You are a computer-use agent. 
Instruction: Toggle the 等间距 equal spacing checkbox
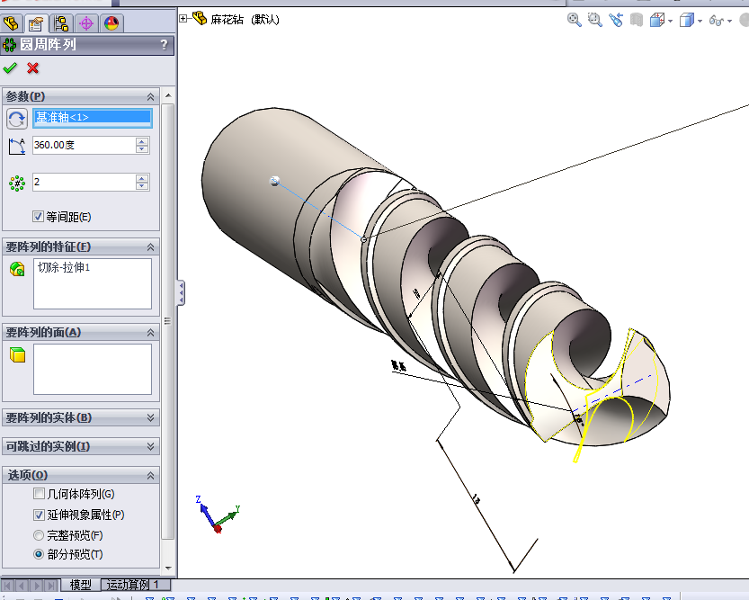38,217
